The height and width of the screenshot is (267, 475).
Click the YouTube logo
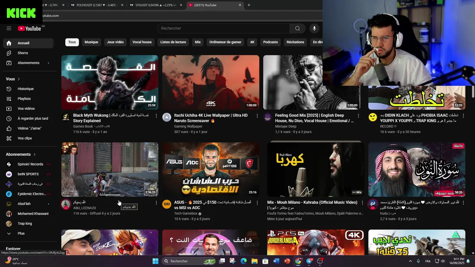[29, 29]
